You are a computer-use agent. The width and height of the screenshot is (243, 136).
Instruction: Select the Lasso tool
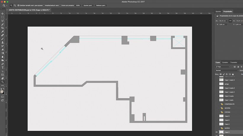click(2, 21)
